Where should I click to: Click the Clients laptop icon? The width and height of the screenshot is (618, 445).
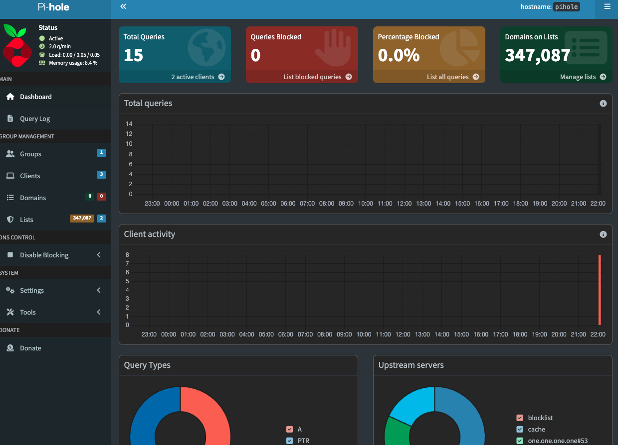click(x=10, y=176)
